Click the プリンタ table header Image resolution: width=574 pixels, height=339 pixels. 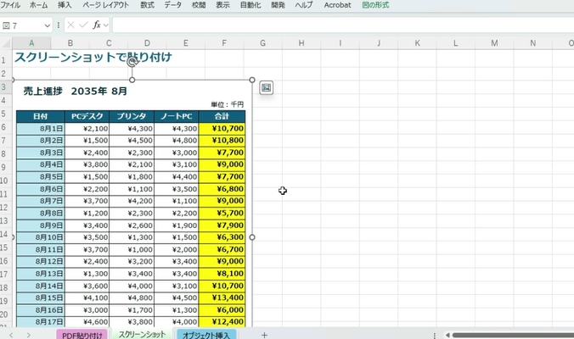pos(132,116)
